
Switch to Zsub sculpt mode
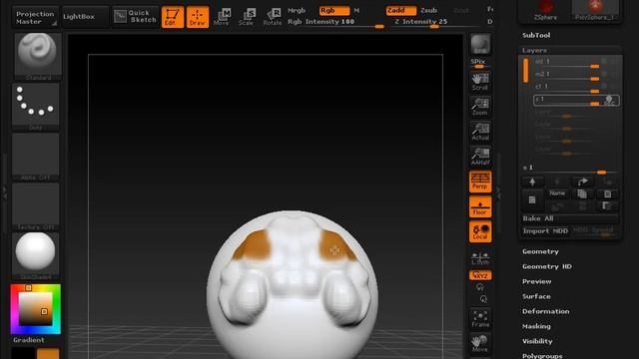pos(428,10)
